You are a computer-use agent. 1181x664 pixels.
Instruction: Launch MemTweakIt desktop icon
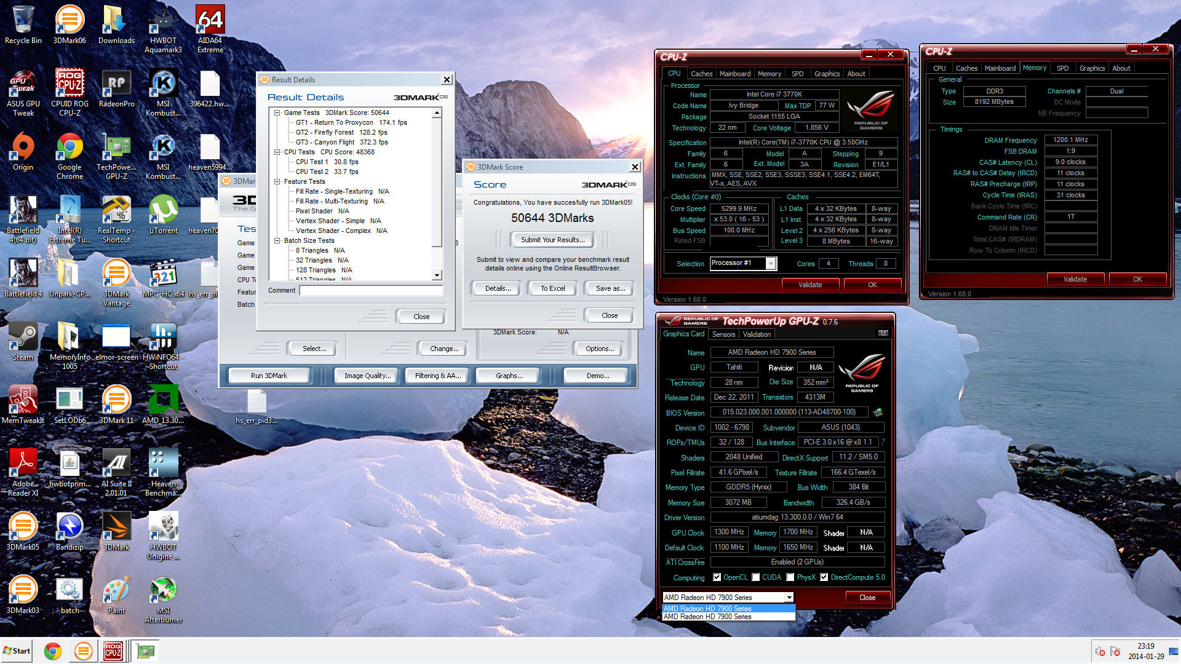[x=23, y=405]
